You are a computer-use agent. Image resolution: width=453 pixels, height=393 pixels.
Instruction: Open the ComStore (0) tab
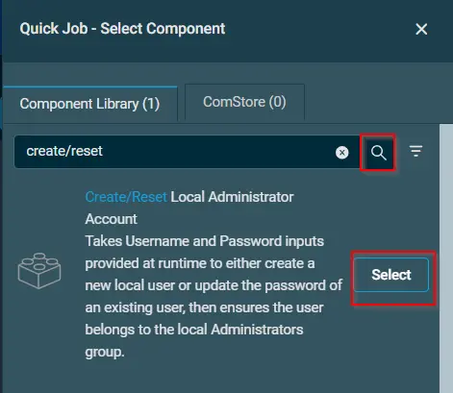click(x=244, y=102)
